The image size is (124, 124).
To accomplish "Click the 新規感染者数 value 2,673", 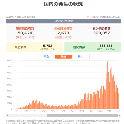I will (63, 33).
